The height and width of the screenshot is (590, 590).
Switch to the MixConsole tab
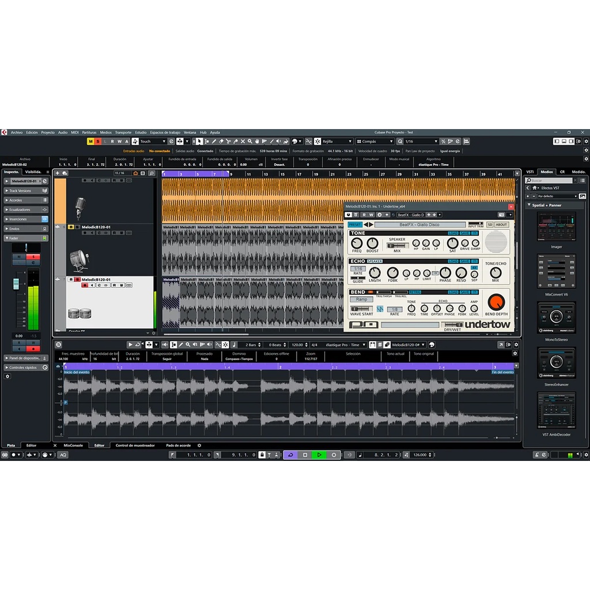pos(73,445)
